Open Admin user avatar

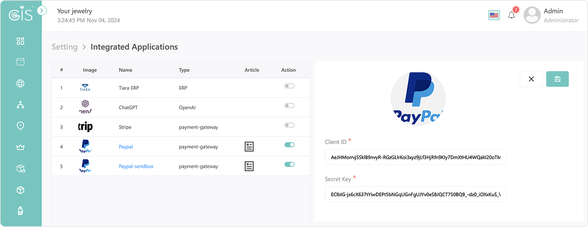[532, 15]
